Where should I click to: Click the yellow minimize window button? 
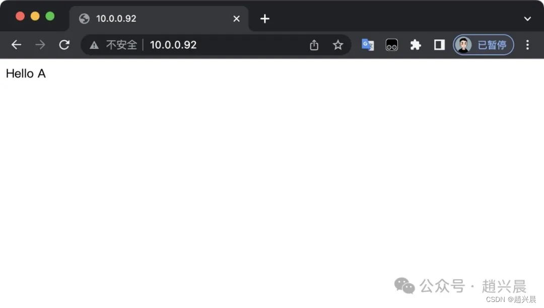point(35,16)
